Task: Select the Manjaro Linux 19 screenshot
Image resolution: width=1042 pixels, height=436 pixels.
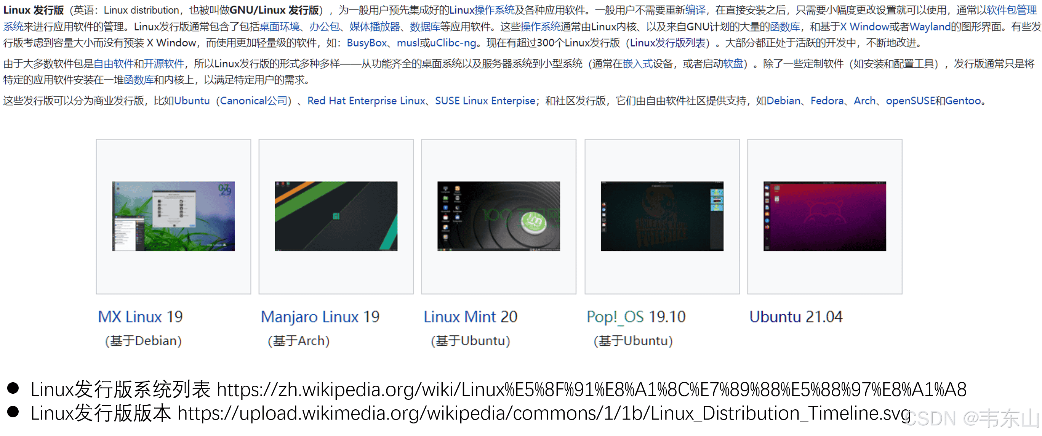Action: point(335,216)
